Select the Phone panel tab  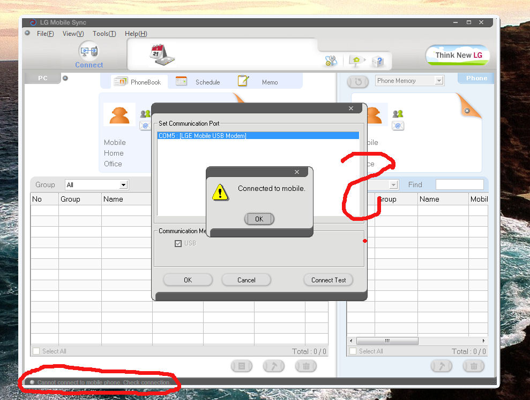click(x=476, y=78)
